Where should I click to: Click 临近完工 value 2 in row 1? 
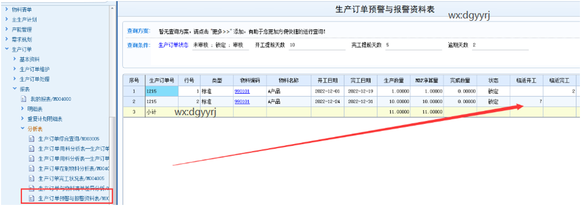coord(560,91)
